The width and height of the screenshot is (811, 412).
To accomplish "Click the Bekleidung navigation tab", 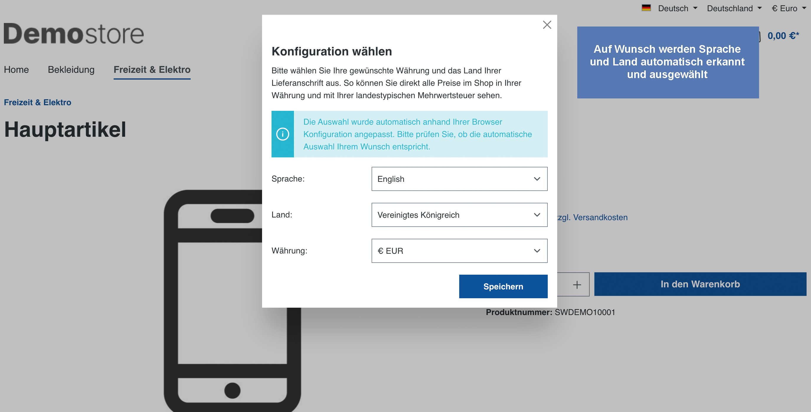I will (71, 69).
